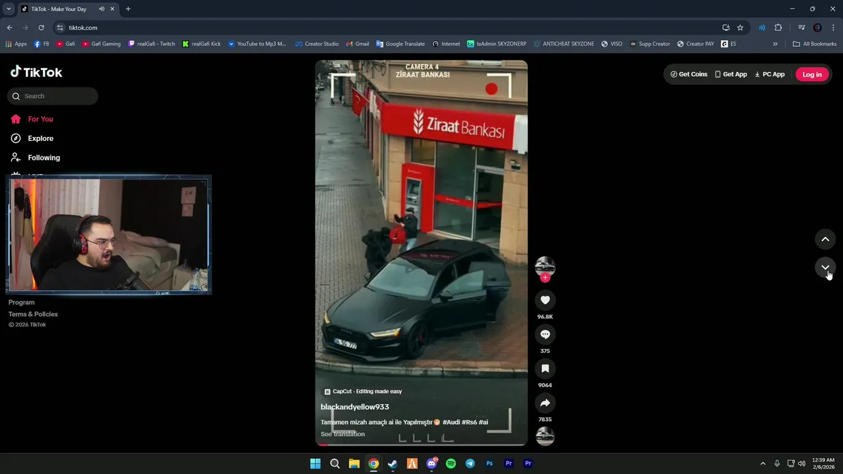Open the realGafi Kick bookmark

(x=202, y=44)
